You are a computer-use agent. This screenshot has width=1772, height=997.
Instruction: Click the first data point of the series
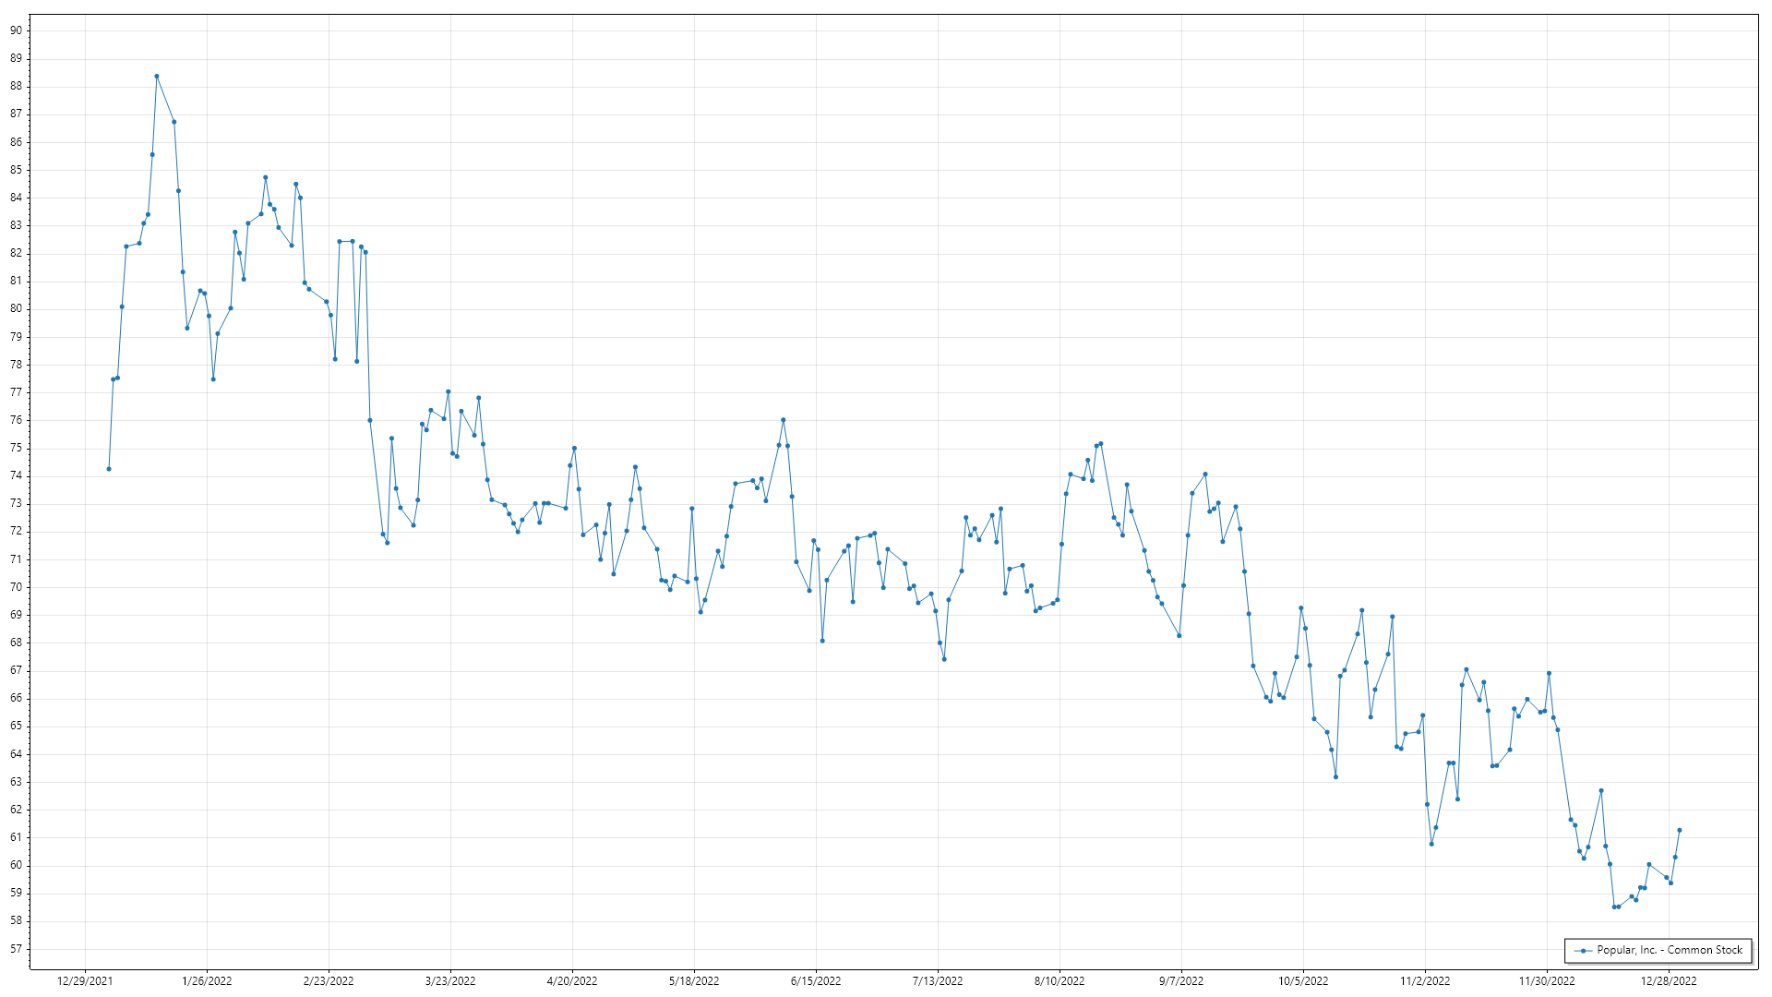pyautogui.click(x=109, y=469)
